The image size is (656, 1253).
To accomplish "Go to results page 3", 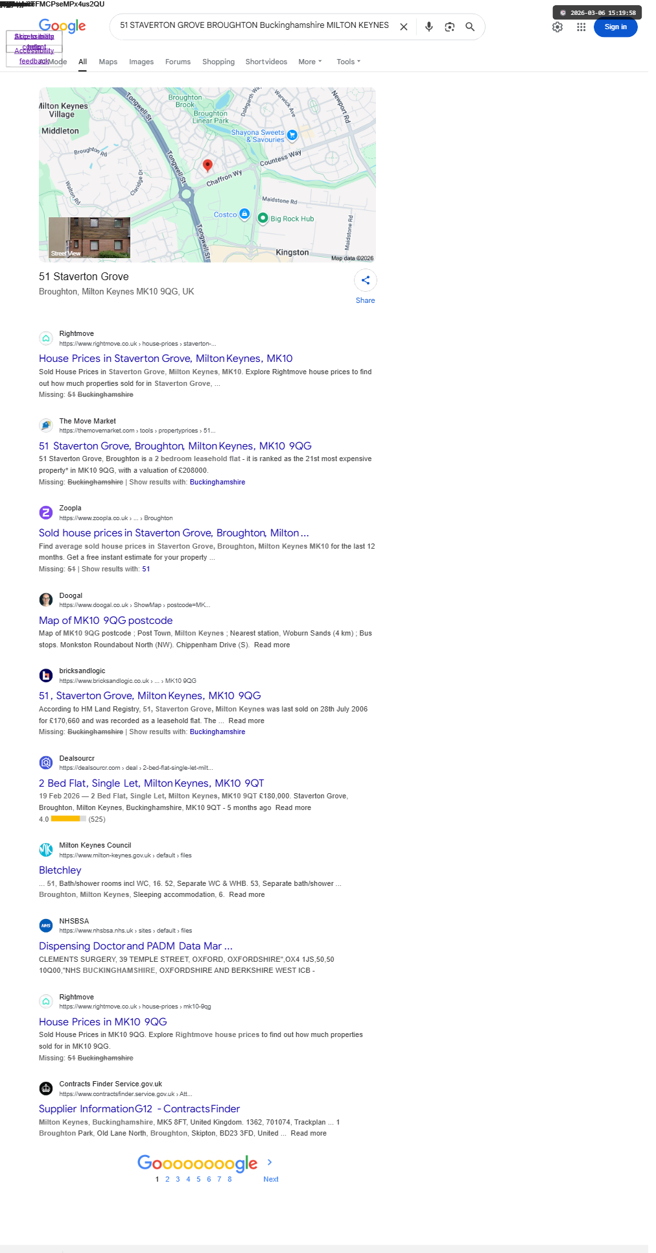I will coord(178,1179).
